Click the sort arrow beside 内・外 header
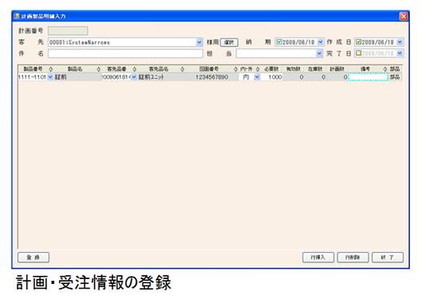433x299 pixels. coord(257,69)
